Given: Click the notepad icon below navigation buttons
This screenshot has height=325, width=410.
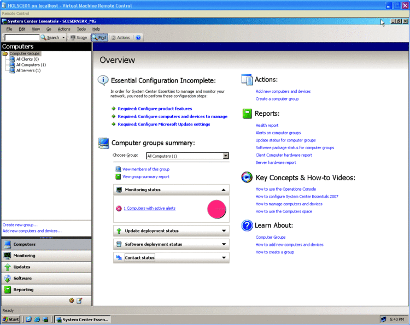Looking at the screenshot, I should click(79, 300).
